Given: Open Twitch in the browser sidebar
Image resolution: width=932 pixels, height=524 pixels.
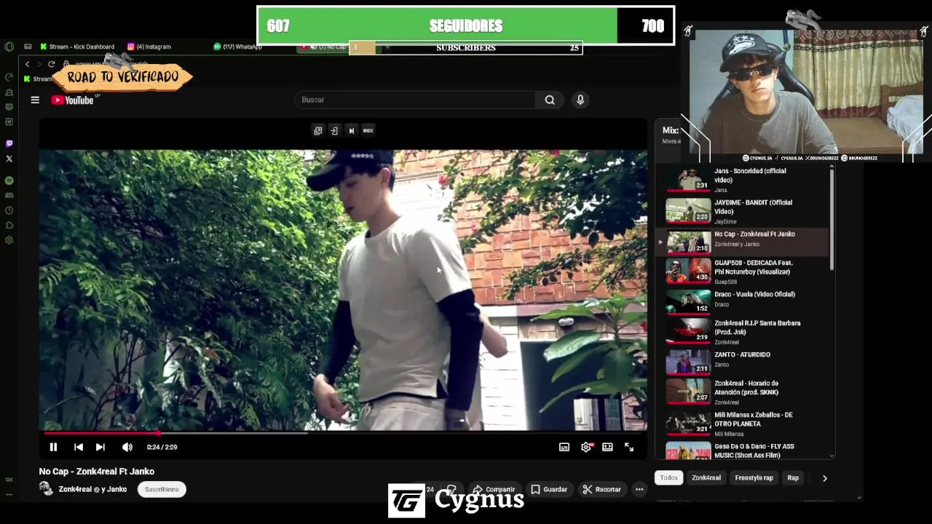Looking at the screenshot, I should 9,143.
